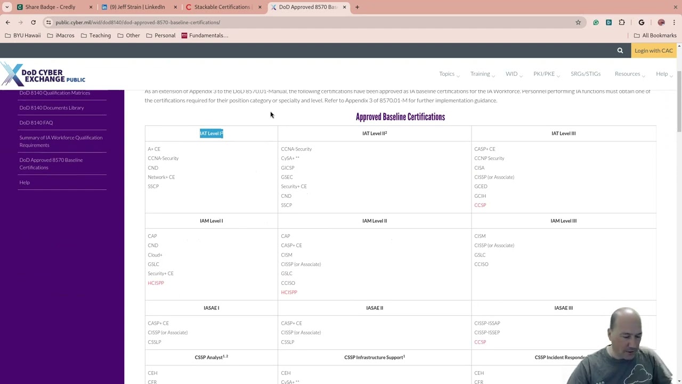
Task: Click the Login with CAC button
Action: tap(654, 51)
